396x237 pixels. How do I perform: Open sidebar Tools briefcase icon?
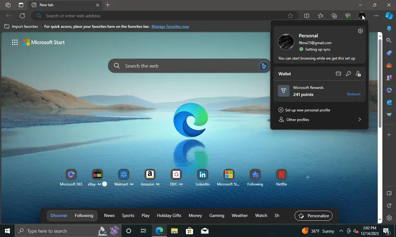pos(389,65)
